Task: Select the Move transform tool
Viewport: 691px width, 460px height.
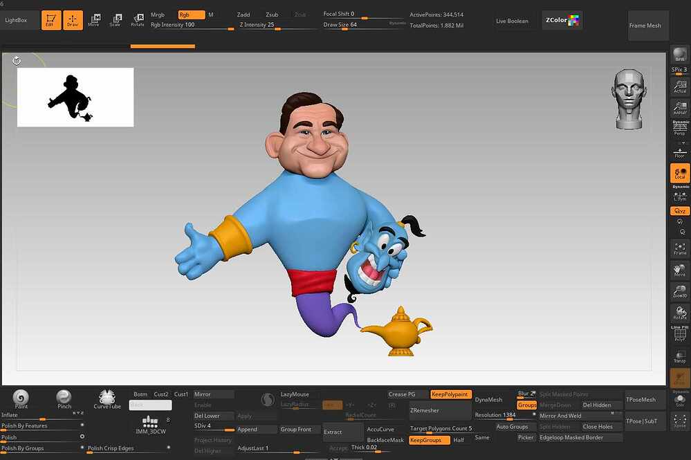Action: (94, 20)
